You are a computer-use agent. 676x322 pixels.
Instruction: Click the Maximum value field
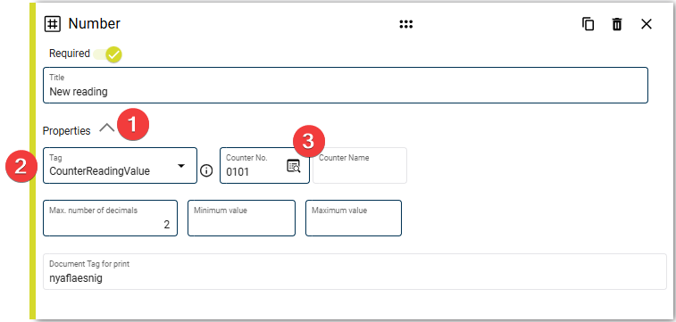pos(354,219)
